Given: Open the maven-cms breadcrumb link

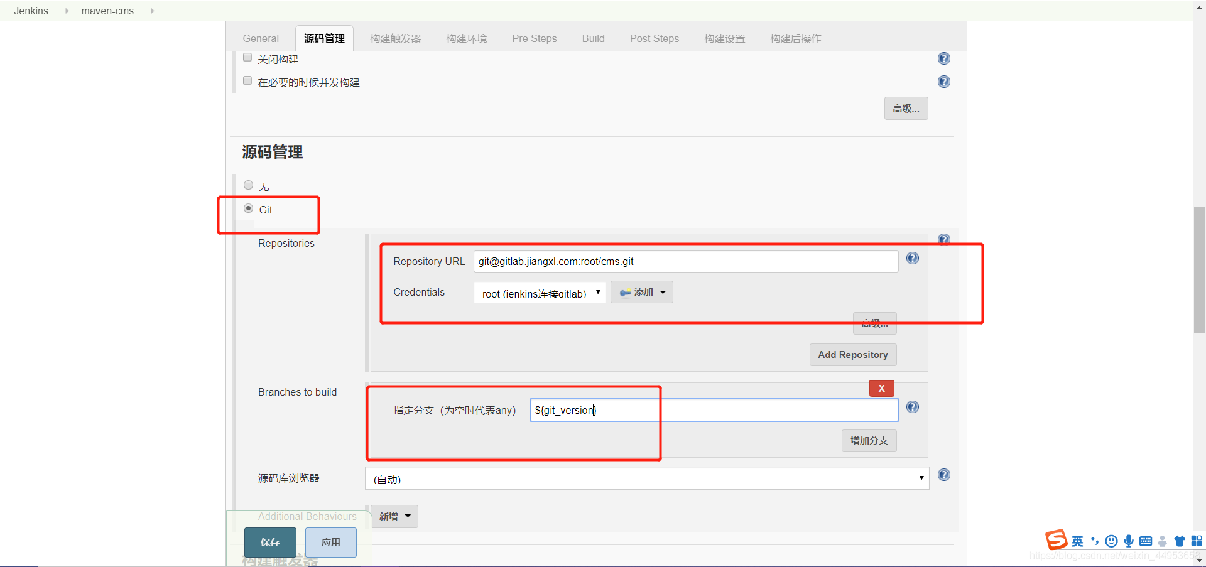Looking at the screenshot, I should (x=107, y=11).
